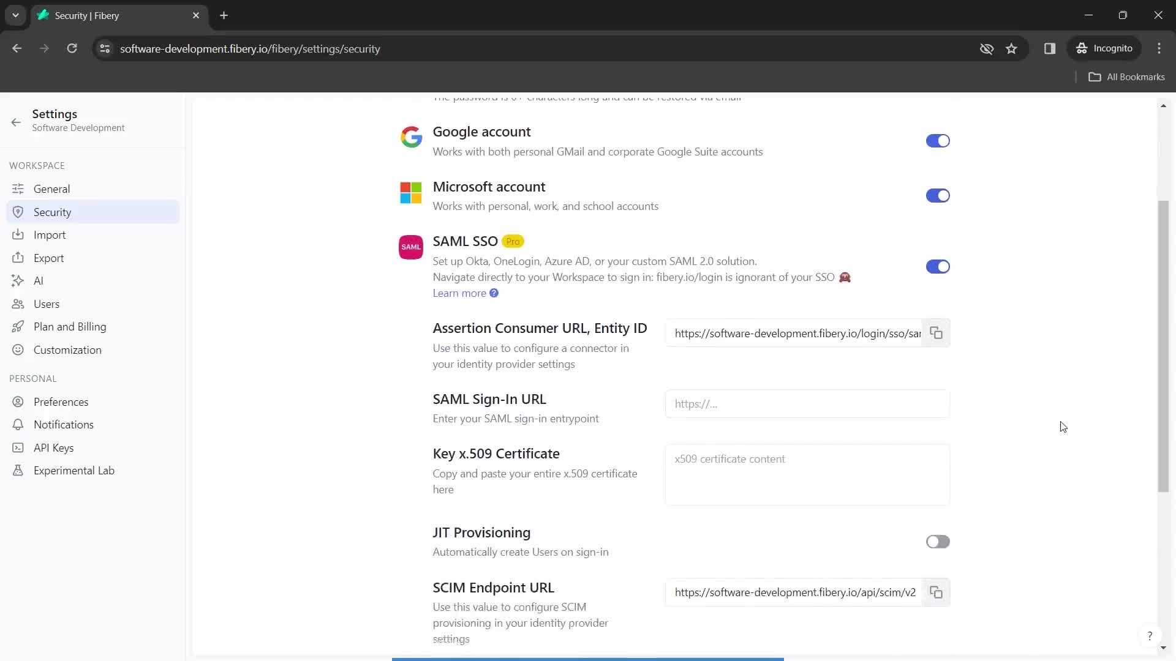This screenshot has width=1176, height=661.
Task: Click the copy icon for SCIM Endpoint URL
Action: click(x=936, y=592)
